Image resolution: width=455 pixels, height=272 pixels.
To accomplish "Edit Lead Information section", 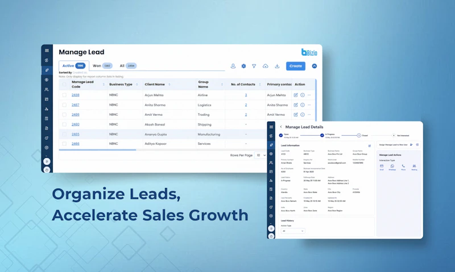I will pos(369,146).
